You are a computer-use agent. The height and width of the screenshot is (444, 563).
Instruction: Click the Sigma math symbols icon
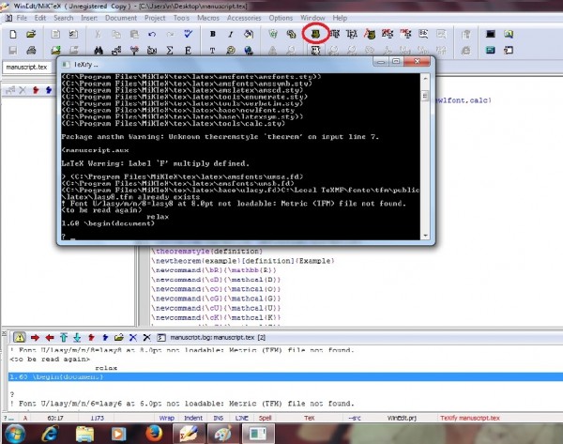169,49
